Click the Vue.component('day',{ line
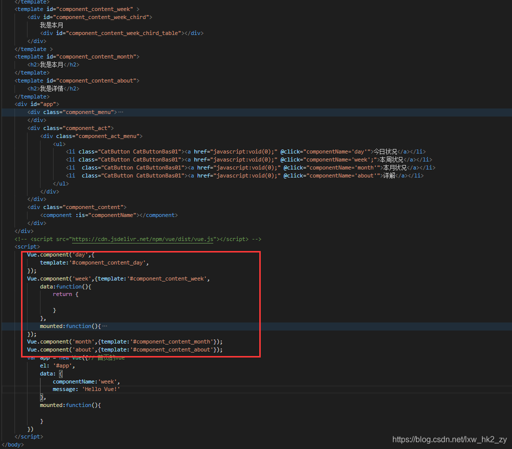512x449 pixels. [61, 255]
